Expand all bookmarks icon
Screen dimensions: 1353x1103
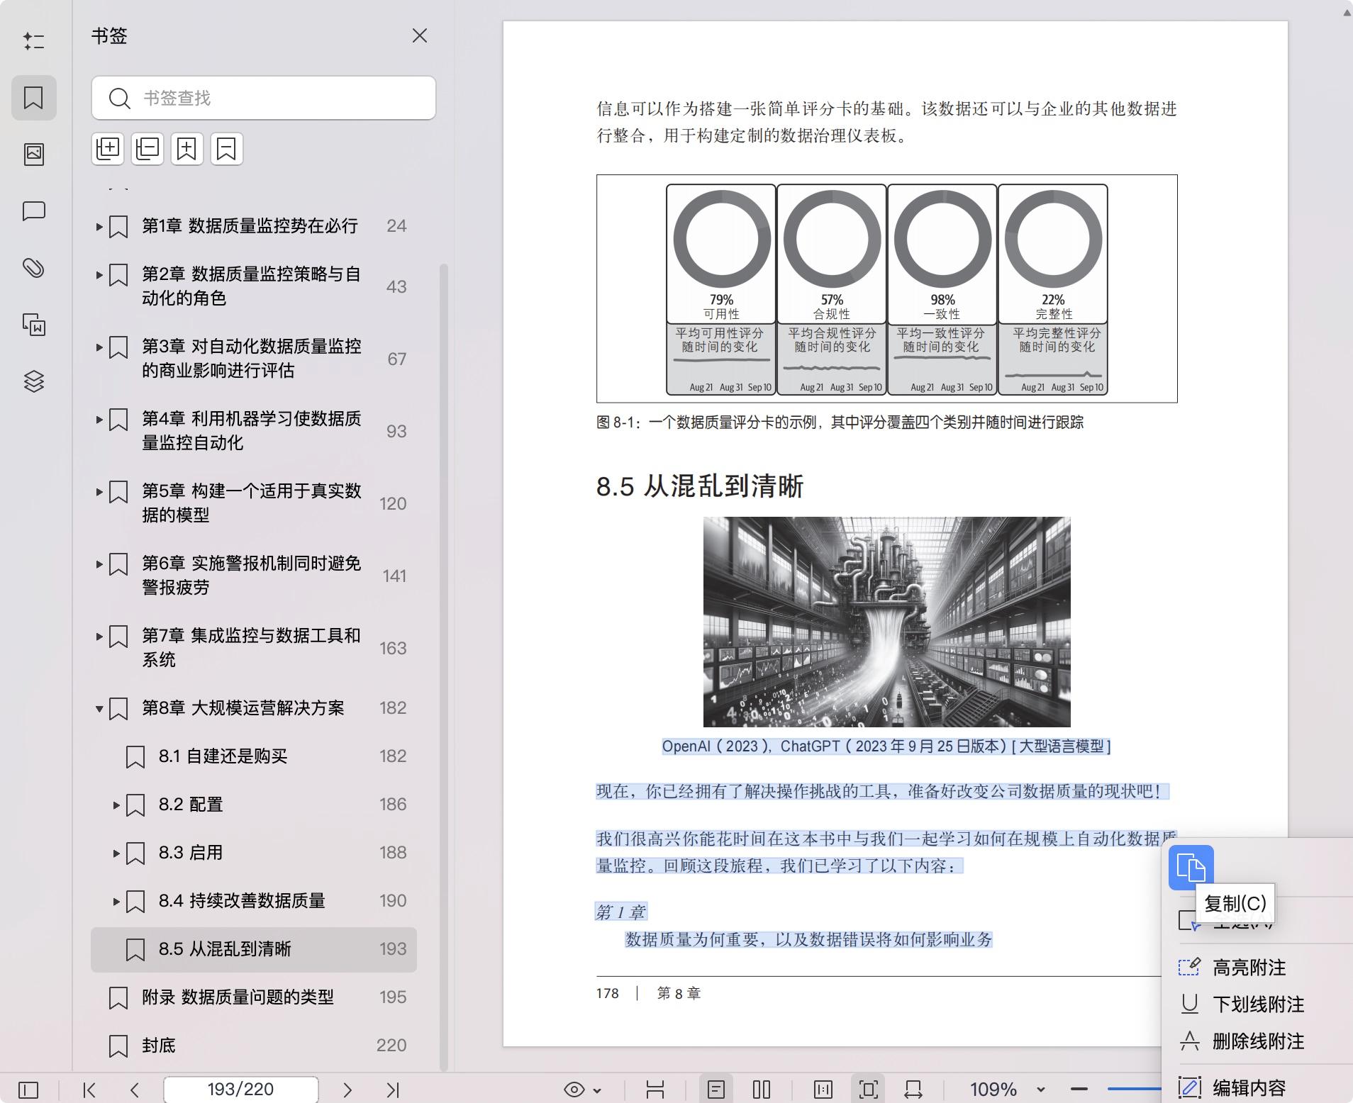click(108, 149)
